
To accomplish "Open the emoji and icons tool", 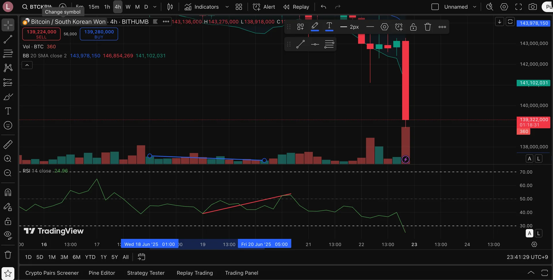I will (x=8, y=125).
